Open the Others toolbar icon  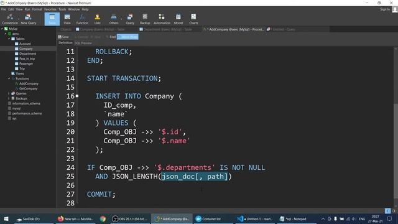[x=114, y=19]
